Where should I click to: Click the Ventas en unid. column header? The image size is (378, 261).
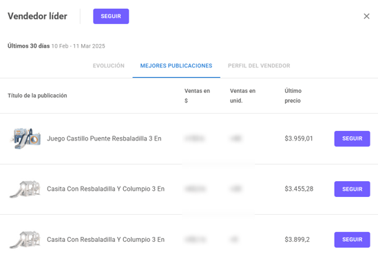[242, 96]
